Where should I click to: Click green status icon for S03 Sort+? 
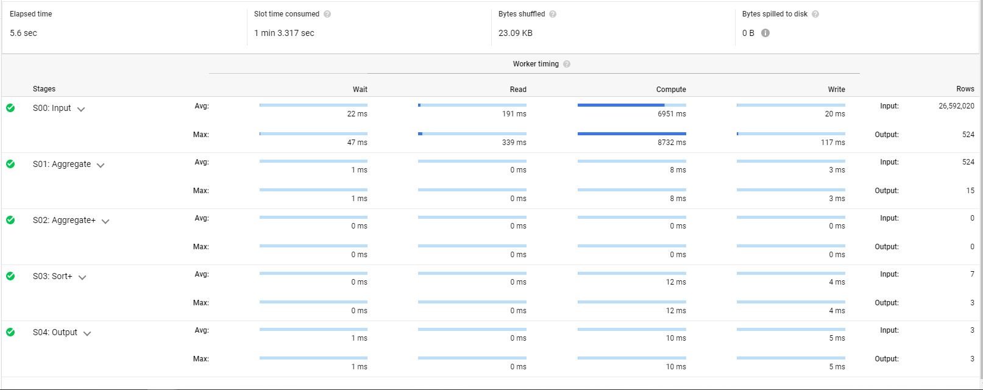(x=10, y=276)
